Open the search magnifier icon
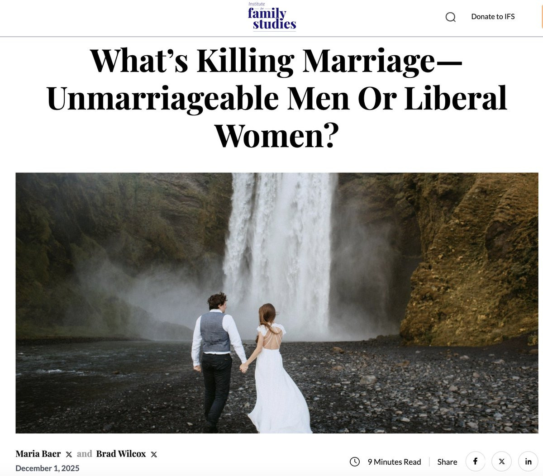The height and width of the screenshot is (476, 543). tap(450, 17)
